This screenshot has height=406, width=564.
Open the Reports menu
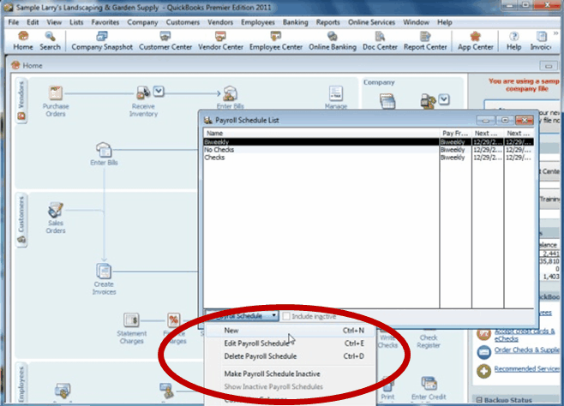327,22
